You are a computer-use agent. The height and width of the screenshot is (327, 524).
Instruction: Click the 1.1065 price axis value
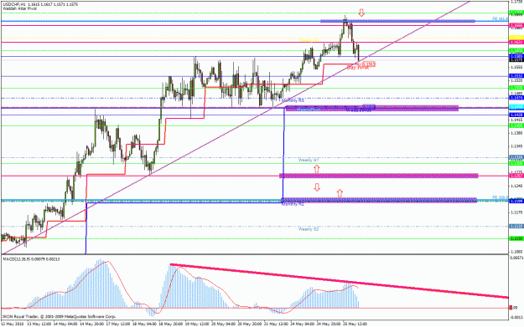(x=516, y=252)
